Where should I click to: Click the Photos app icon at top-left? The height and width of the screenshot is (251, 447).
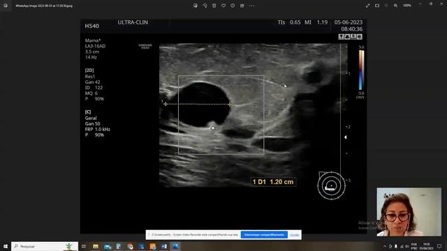click(x=6, y=6)
